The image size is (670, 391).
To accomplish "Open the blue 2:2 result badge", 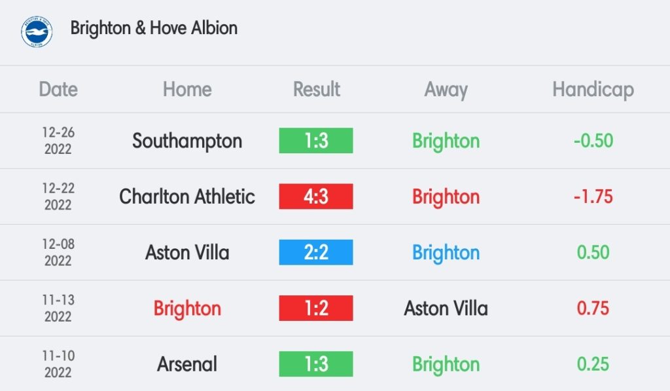I will (x=316, y=252).
